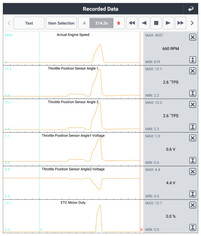
Task: Toggle scale of Throttle Position Sensor Angle2-Voltage
Action: tap(193, 194)
